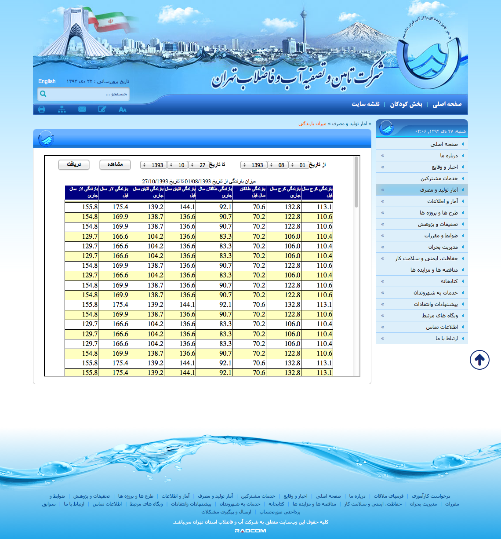The height and width of the screenshot is (539, 501).
Task: Click the RADCOM footer logo
Action: point(250,531)
